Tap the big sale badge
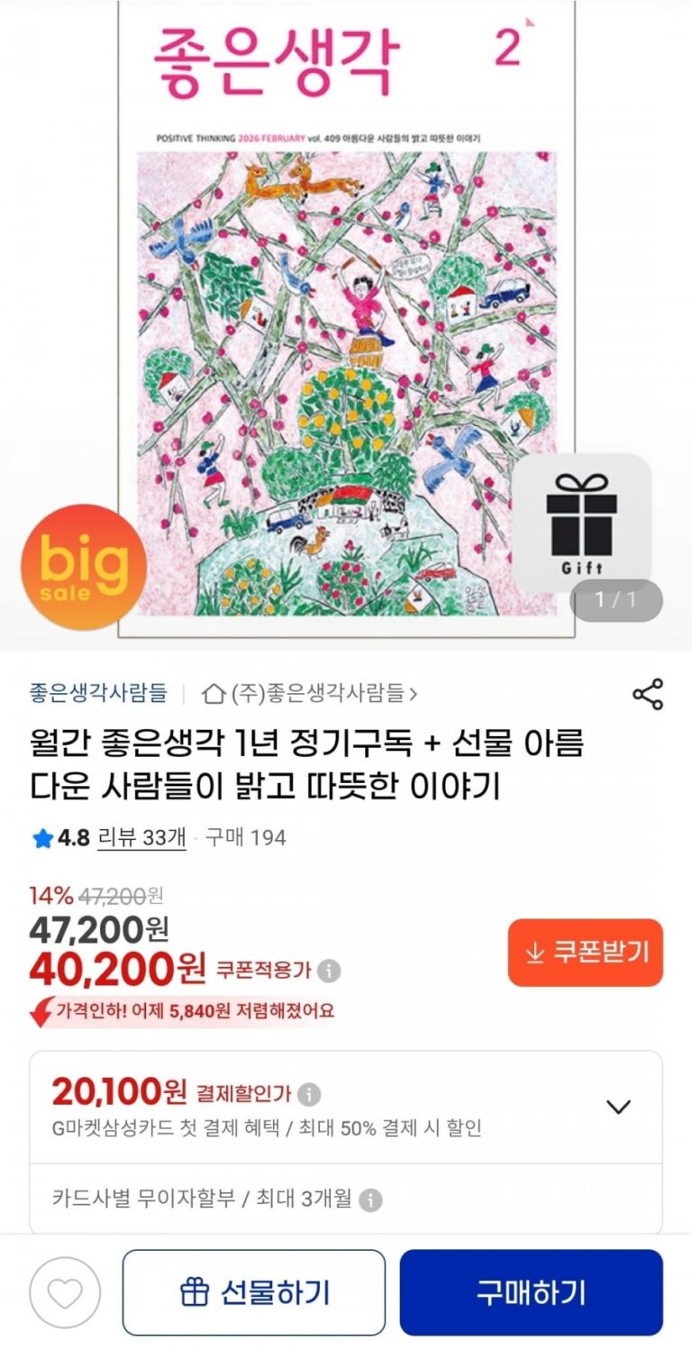This screenshot has height=1350, width=692. tap(83, 567)
